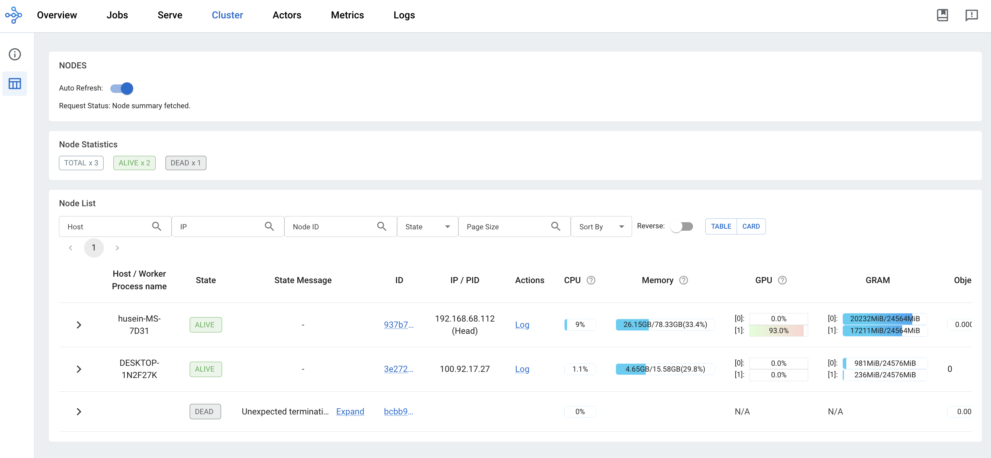The image size is (991, 458).
Task: Disable the Auto Refresh toggle
Action: (x=122, y=88)
